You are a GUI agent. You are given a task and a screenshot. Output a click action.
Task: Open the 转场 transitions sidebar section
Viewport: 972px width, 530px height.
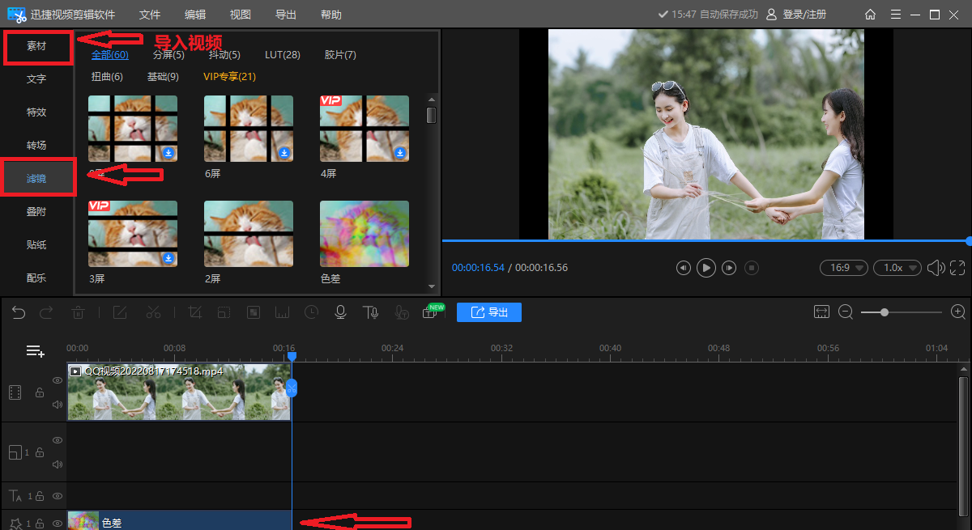click(36, 146)
